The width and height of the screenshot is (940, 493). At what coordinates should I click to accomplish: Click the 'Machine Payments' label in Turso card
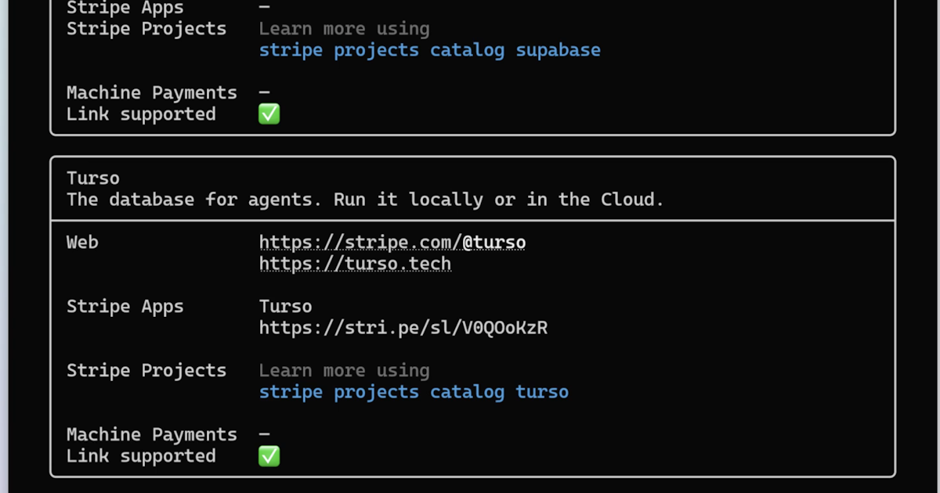click(152, 435)
